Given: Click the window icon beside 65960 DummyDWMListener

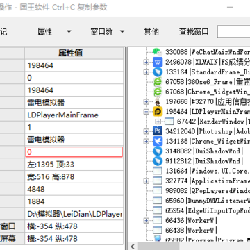Looking at the screenshot, I should (158, 201).
